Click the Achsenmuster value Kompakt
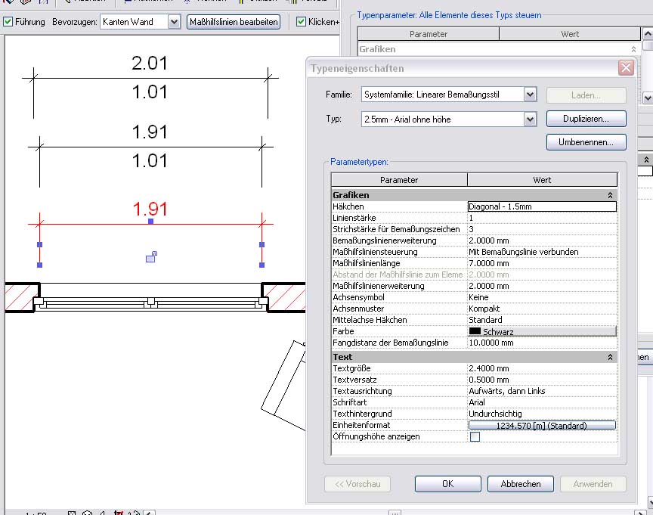Screen dimensions: 653x515 (x=542, y=309)
